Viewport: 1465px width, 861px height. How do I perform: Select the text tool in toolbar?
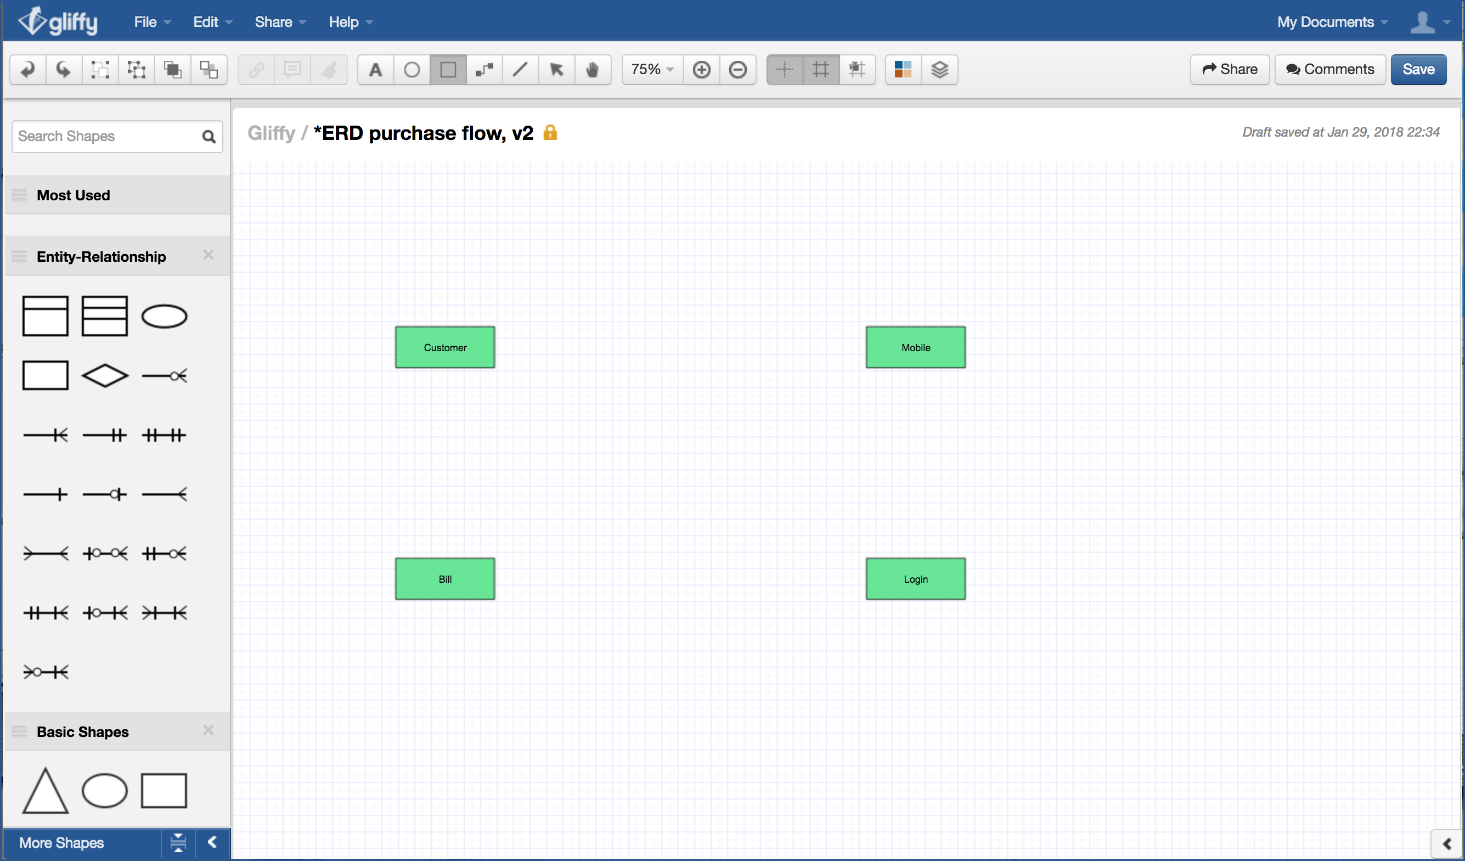[x=375, y=70]
